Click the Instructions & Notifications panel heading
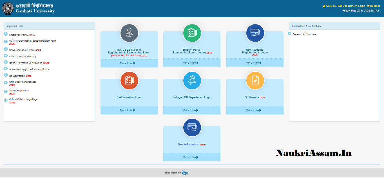 pyautogui.click(x=307, y=26)
